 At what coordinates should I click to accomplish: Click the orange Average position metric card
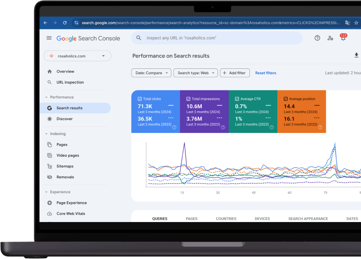(x=302, y=112)
